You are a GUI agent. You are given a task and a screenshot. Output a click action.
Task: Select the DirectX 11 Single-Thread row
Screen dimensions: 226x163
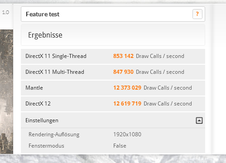pyautogui.click(x=113, y=56)
